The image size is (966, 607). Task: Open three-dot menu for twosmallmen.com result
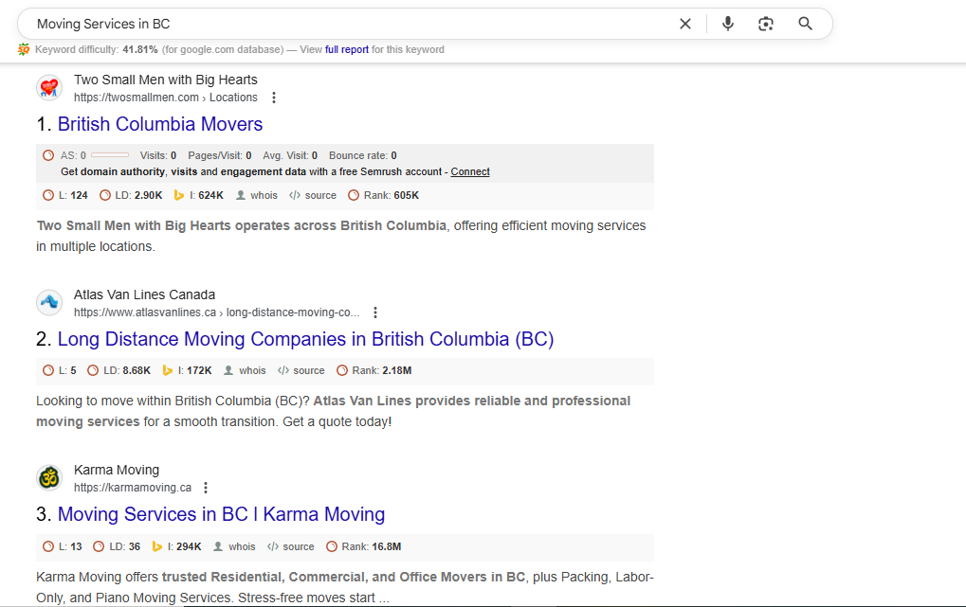pyautogui.click(x=274, y=98)
